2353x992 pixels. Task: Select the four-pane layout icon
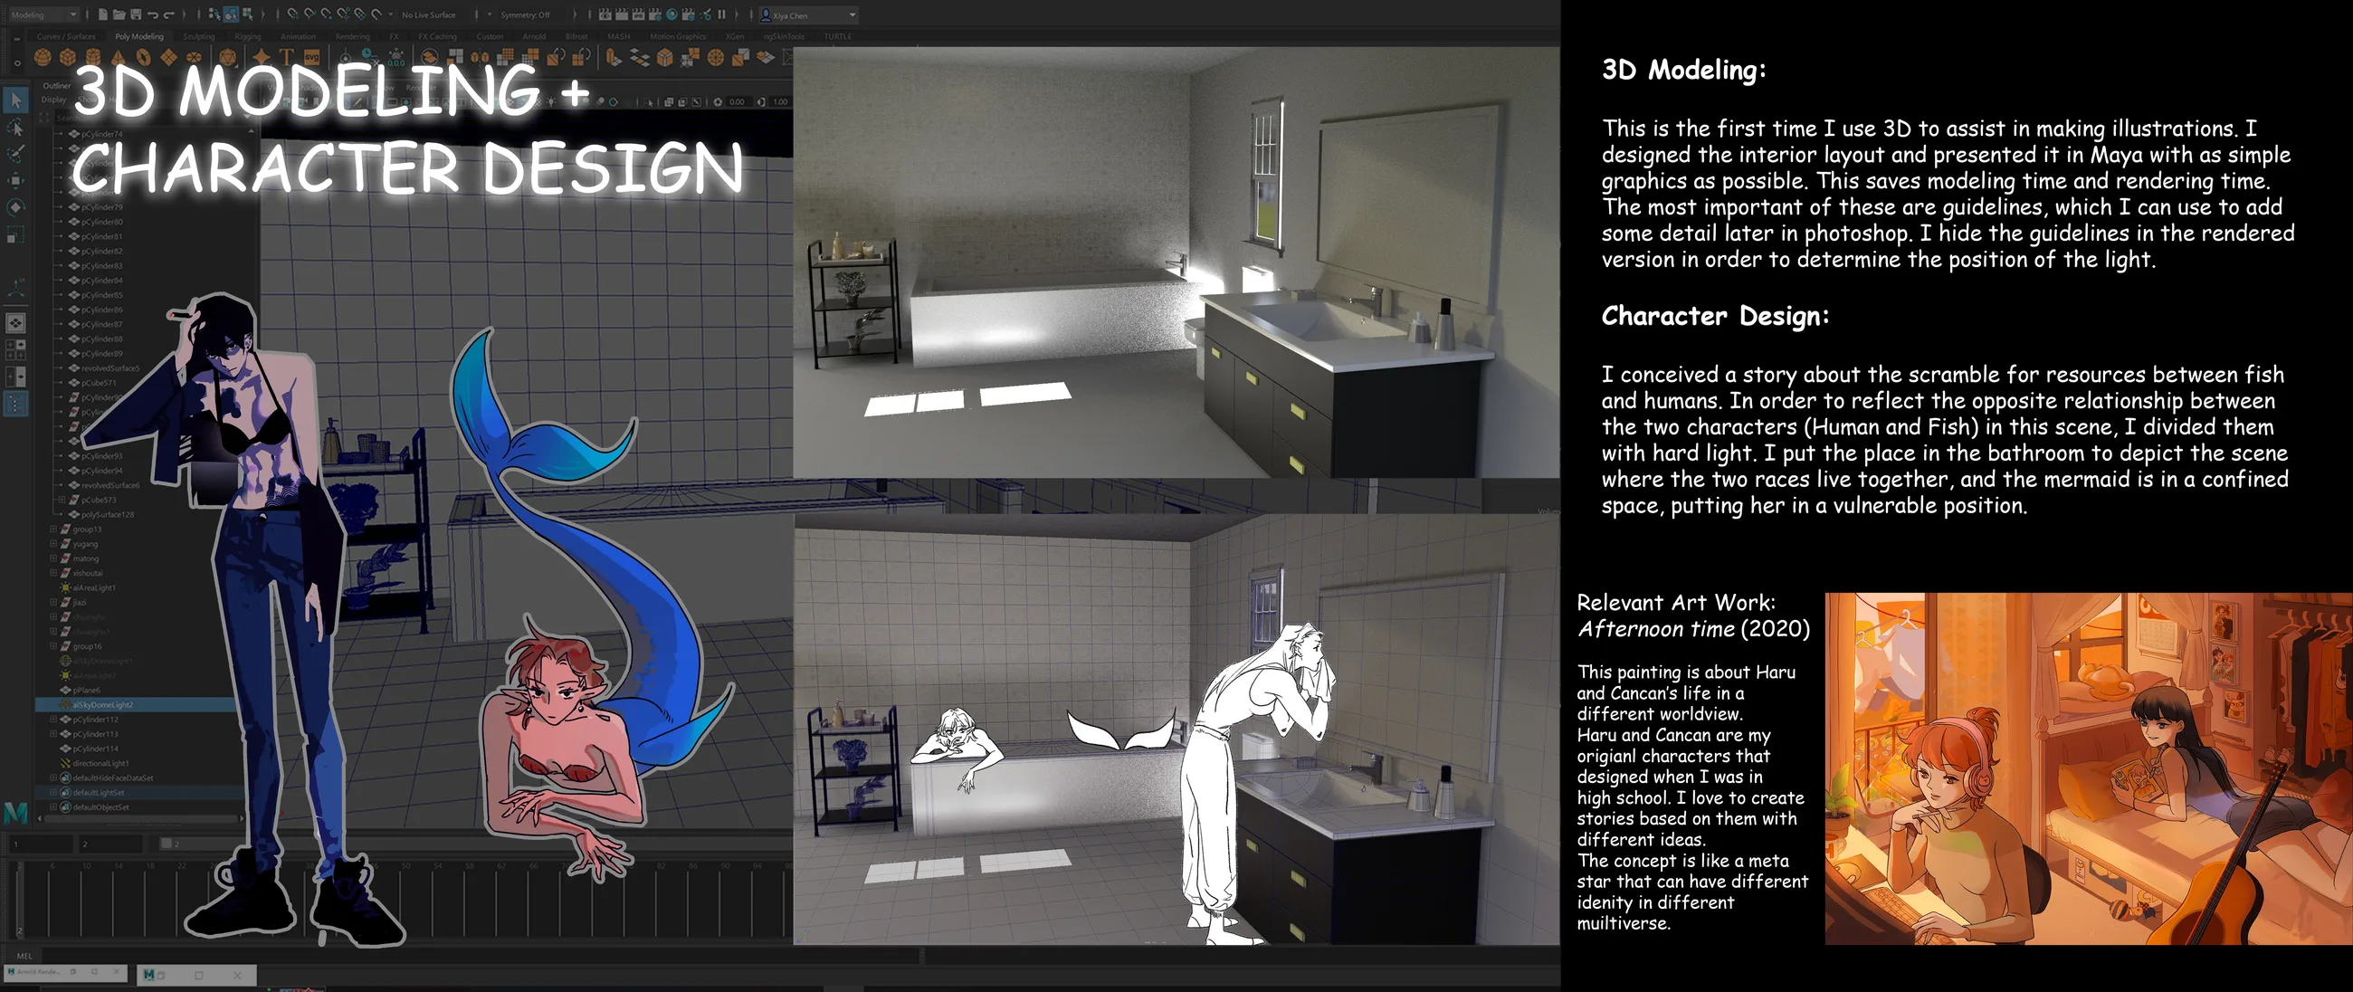[x=15, y=350]
